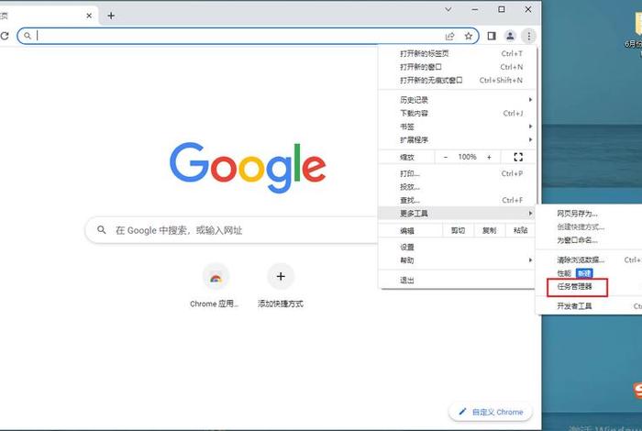642x431 pixels.
Task: Bookmark this page with the star icon
Action: [469, 36]
